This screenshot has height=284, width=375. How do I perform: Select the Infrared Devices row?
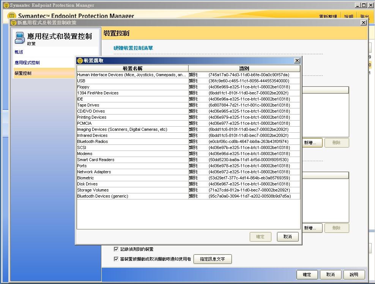[x=189, y=135]
